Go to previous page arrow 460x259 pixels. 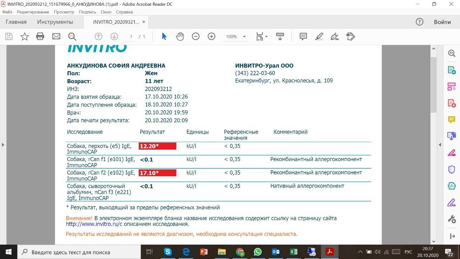(98, 36)
